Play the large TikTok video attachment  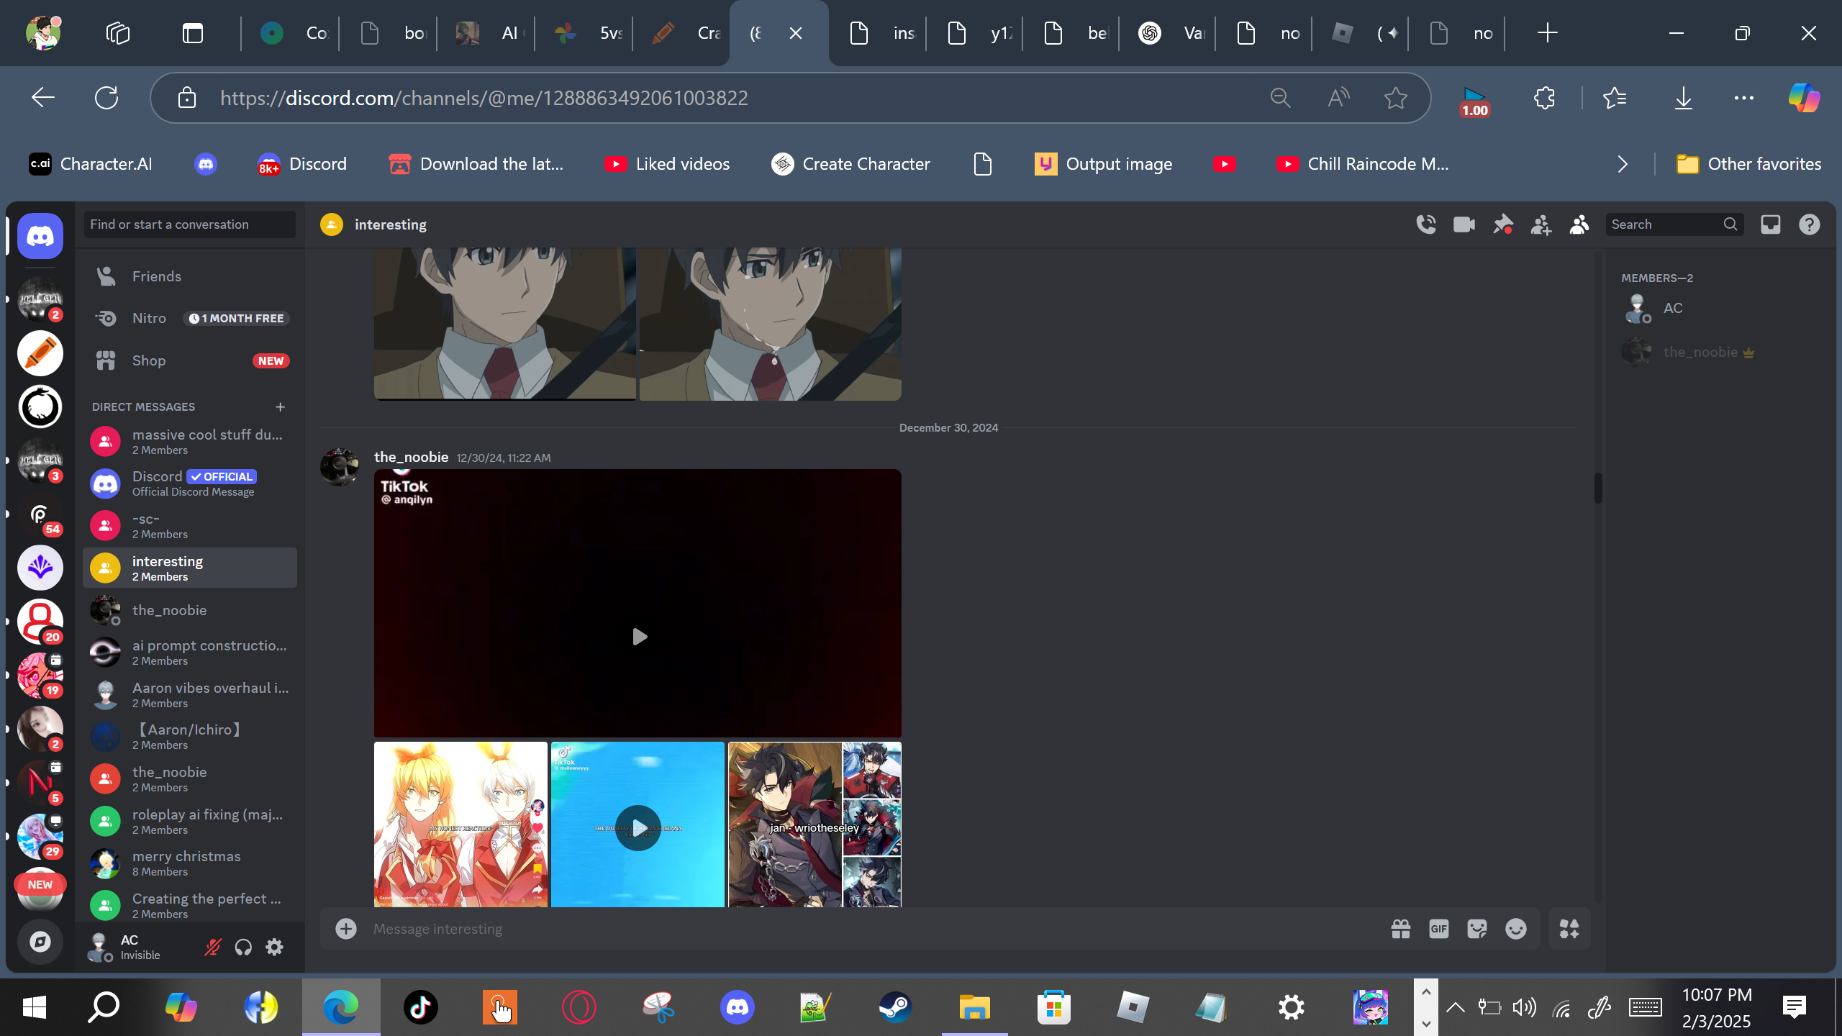coord(639,637)
